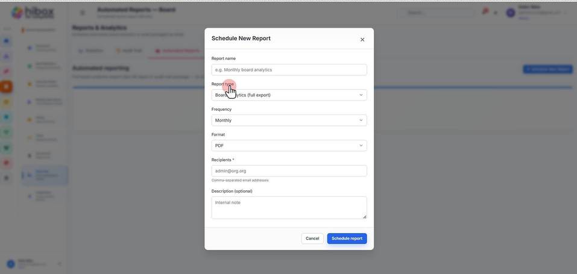
Task: Open the red notification icon in header
Action: (485, 12)
